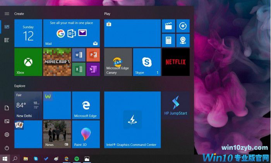Screen dimensions: 271x163
Task: Launch the Xbox tile
Action: click(x=28, y=62)
